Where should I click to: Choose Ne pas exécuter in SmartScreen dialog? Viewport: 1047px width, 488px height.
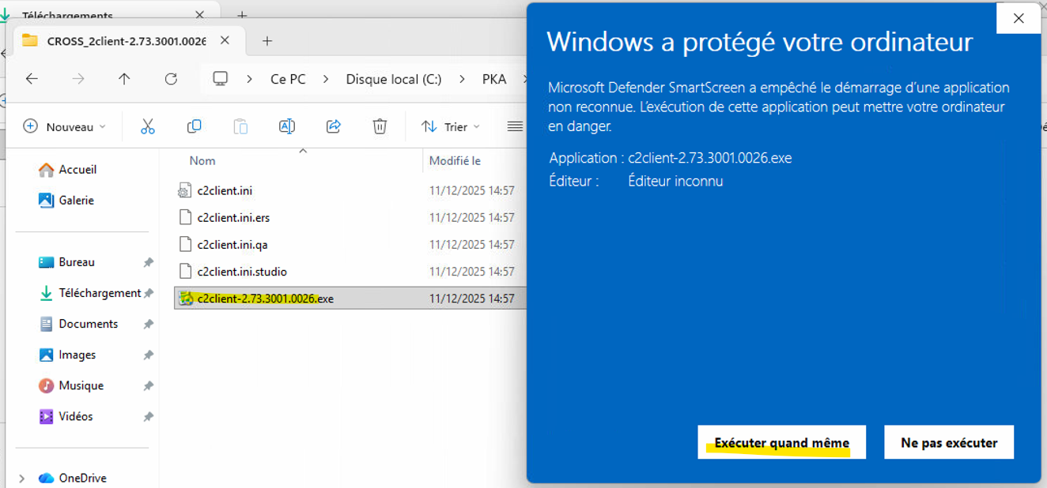(949, 442)
